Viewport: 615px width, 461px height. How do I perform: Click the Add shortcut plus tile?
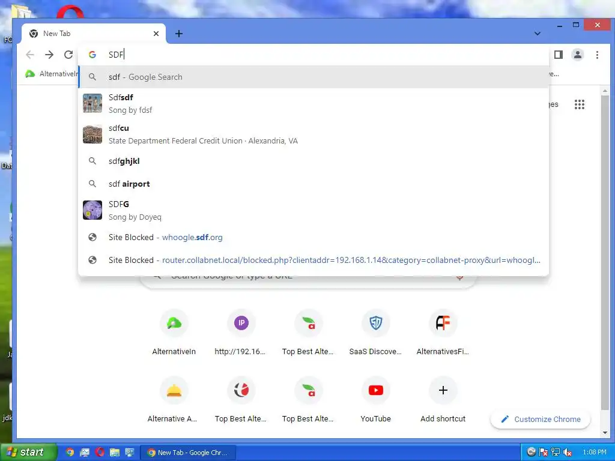443,400
